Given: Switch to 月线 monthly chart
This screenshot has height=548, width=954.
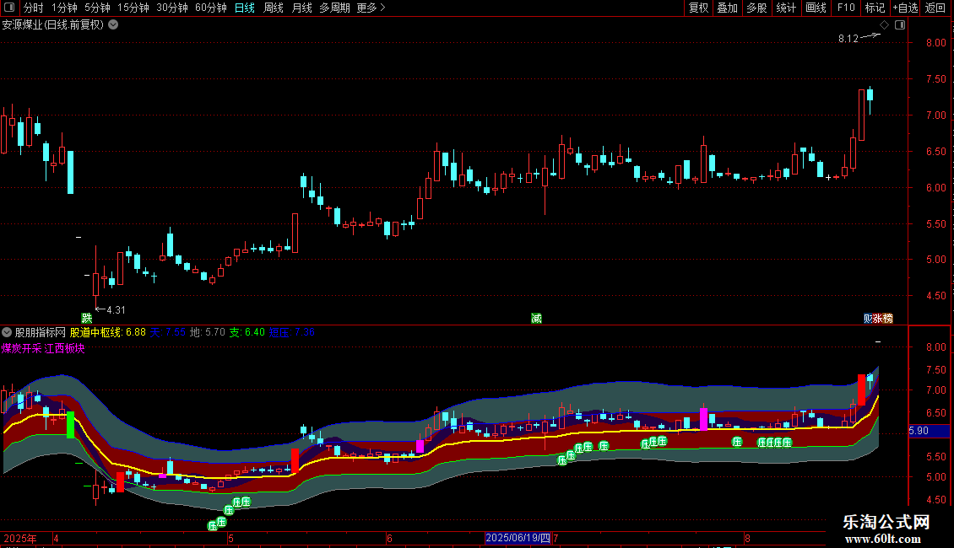Looking at the screenshot, I should pos(301,8).
